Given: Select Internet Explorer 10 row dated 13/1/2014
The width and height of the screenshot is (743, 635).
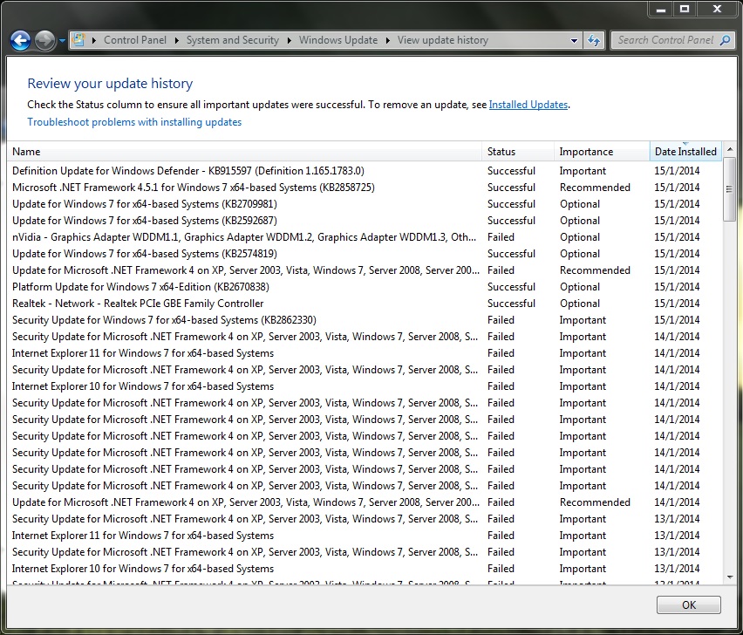Looking at the screenshot, I should click(365, 569).
